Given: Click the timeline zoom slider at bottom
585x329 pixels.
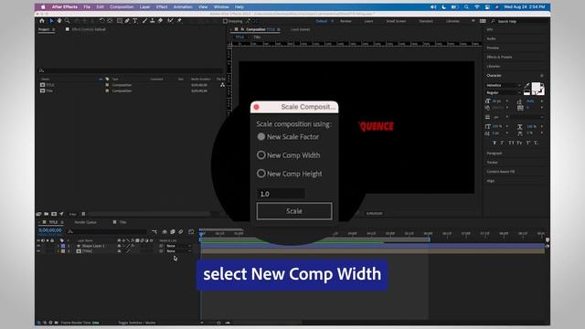Looking at the screenshot, I should 218,323.
